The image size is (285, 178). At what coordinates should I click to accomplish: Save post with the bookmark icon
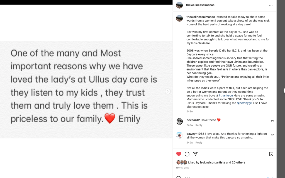point(271,154)
